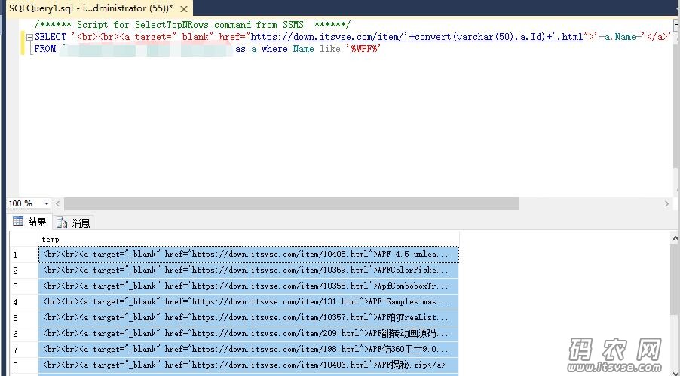680x376 pixels.
Task: Click the results pane scroll-up arrow
Action: point(675,238)
